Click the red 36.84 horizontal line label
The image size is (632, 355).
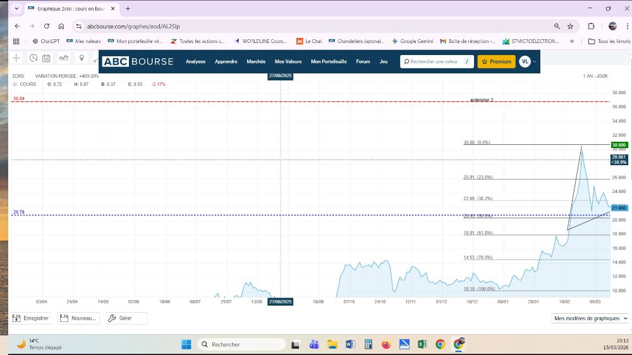(18, 99)
